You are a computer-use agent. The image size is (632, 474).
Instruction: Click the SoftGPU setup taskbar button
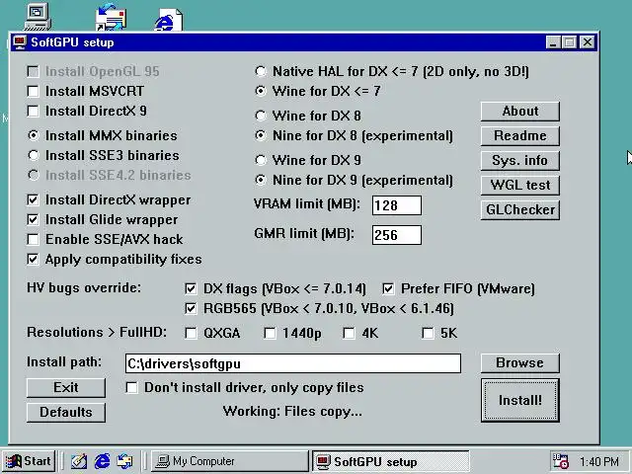(x=391, y=461)
